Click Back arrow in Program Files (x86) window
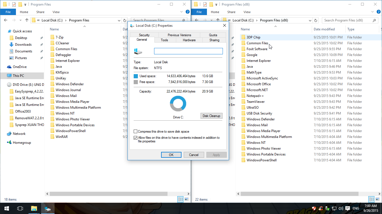 tap(197, 20)
